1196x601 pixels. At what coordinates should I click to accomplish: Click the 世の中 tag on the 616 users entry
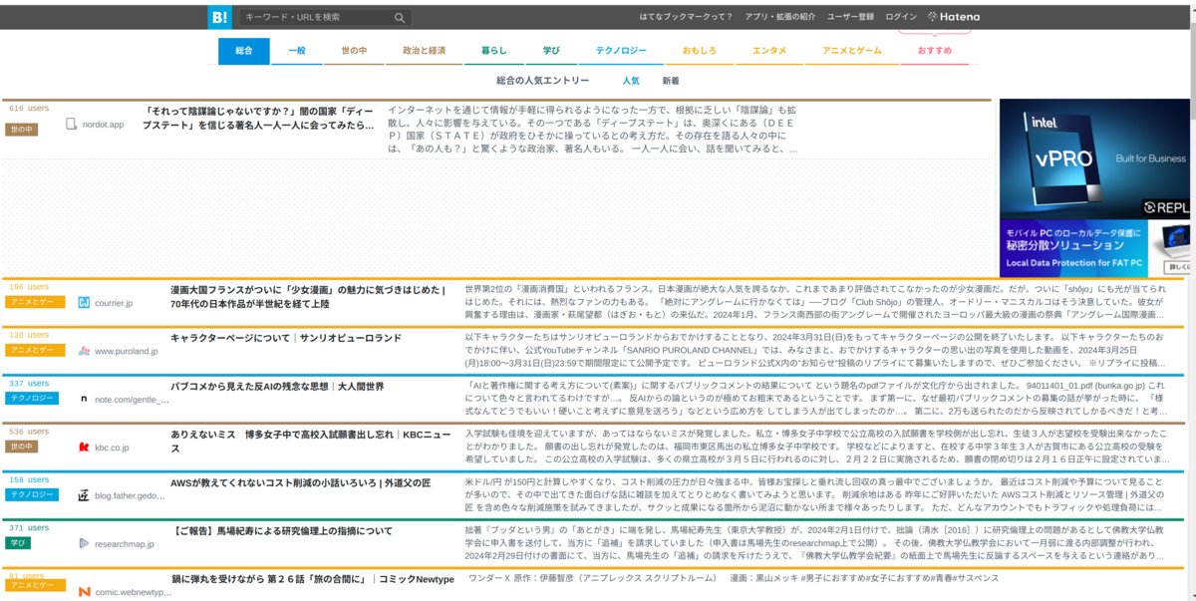(x=21, y=130)
